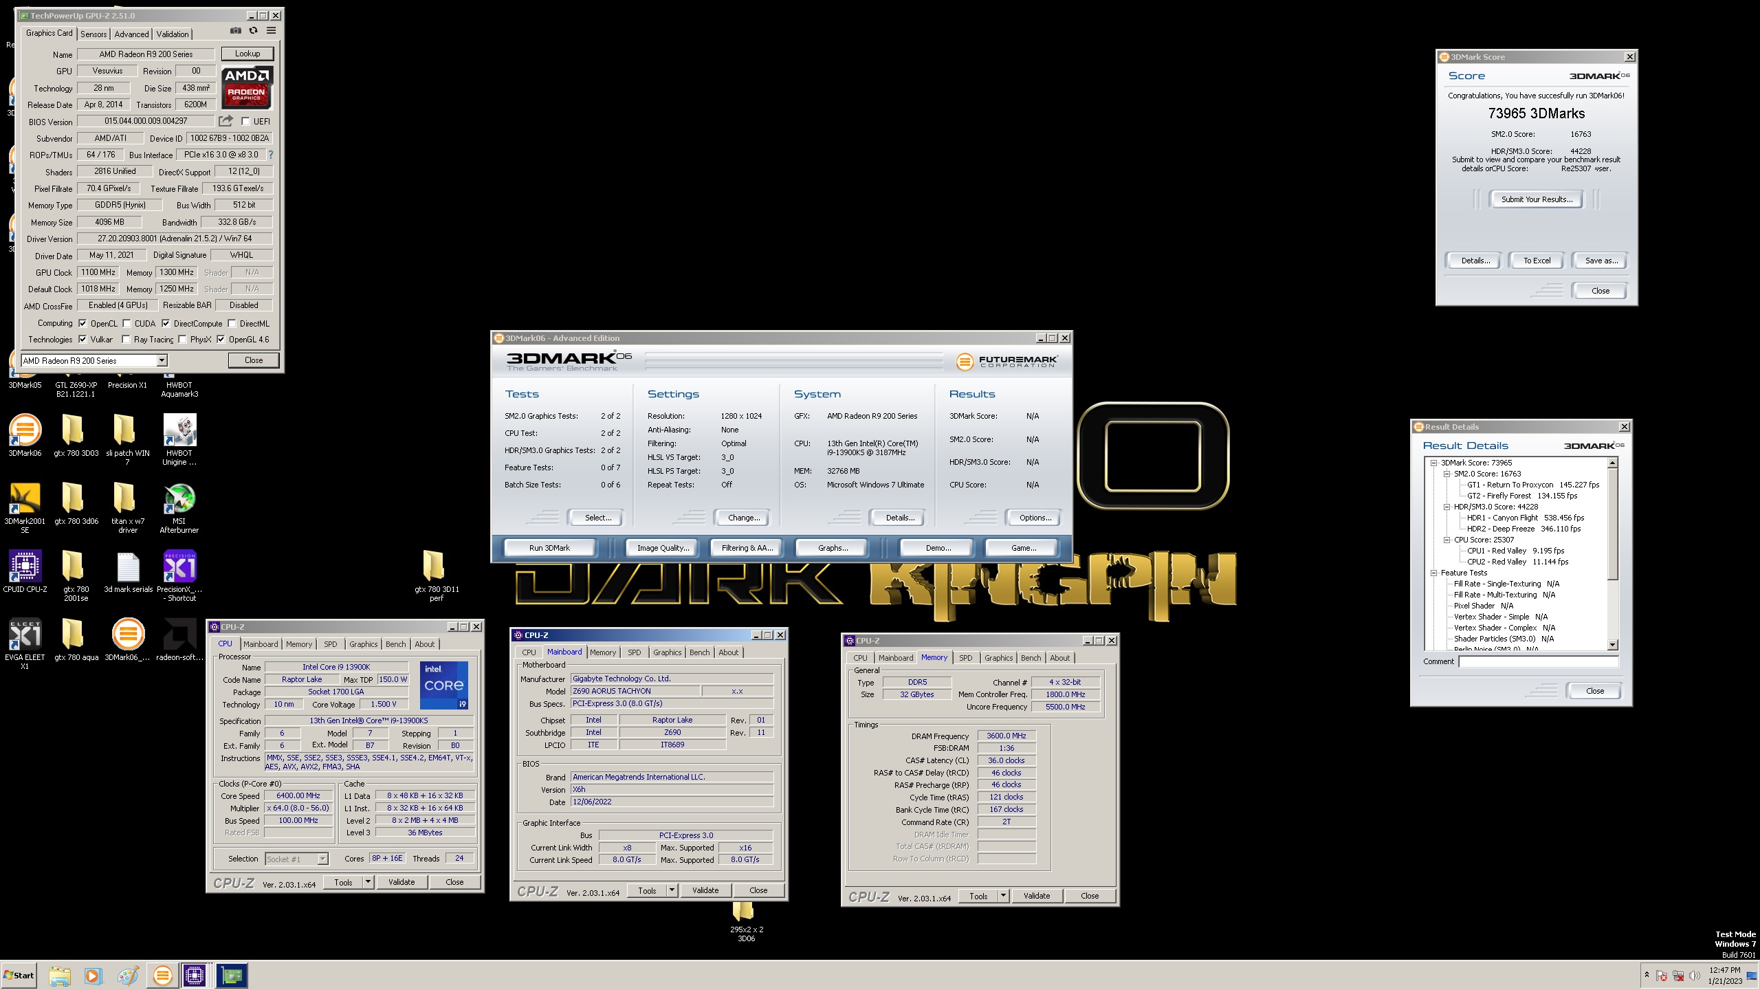Click the Comment input field in Result Details

coord(1538,661)
